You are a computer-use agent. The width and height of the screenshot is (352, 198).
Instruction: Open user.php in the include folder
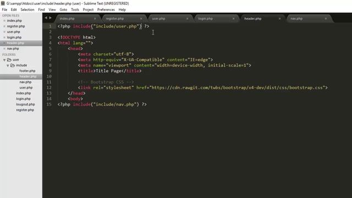(26, 88)
